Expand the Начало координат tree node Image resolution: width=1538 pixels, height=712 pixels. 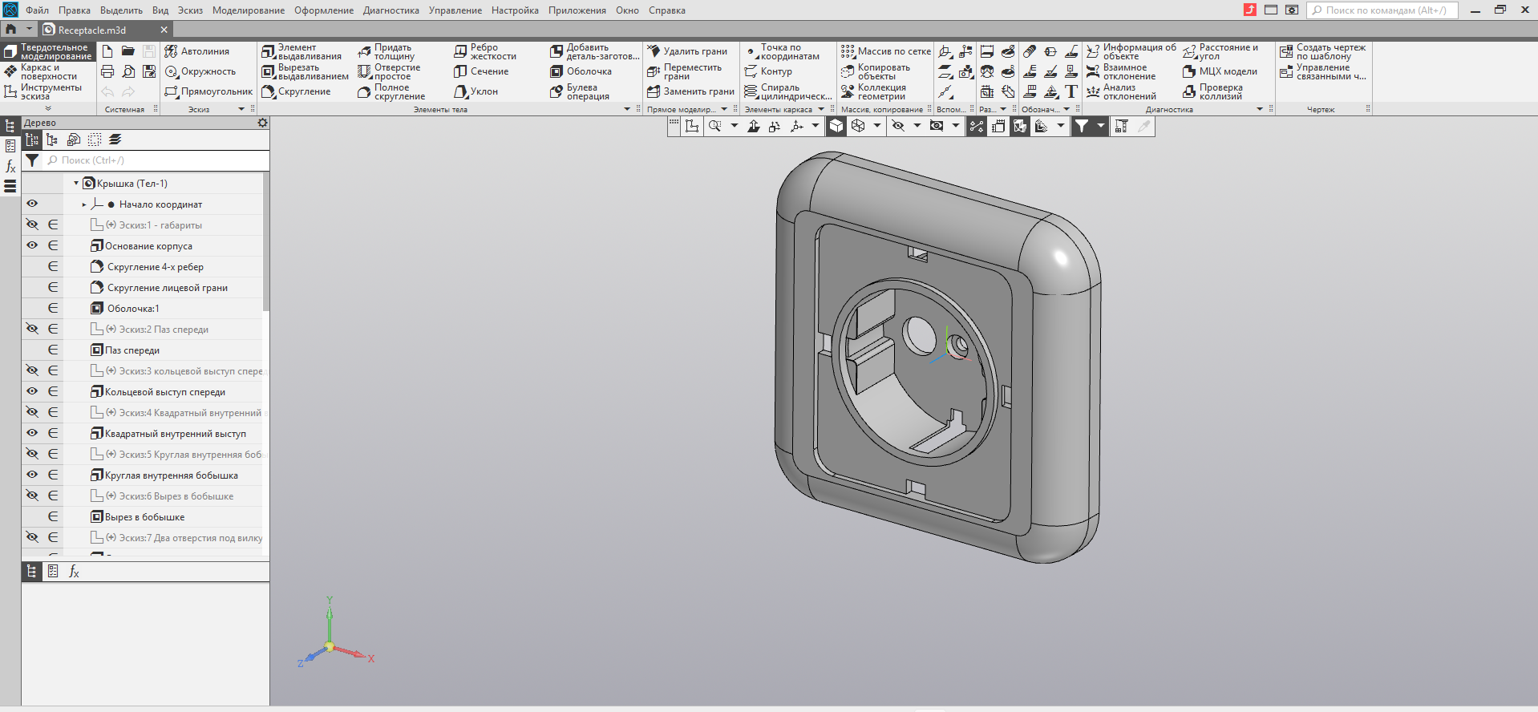tap(84, 204)
